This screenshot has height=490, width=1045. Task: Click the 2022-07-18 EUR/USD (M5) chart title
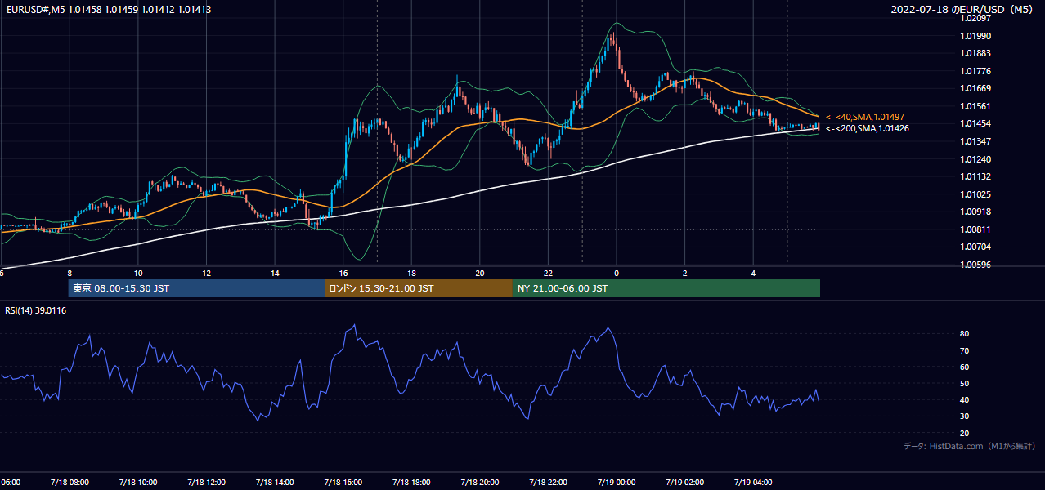pos(963,10)
